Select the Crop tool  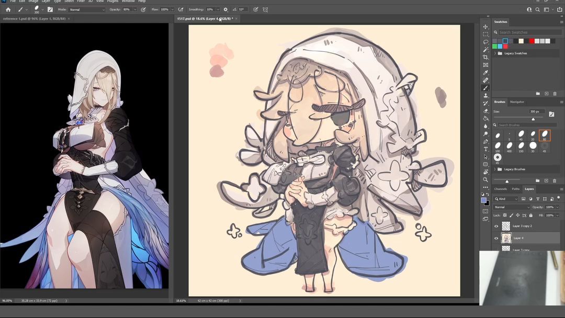(x=485, y=57)
